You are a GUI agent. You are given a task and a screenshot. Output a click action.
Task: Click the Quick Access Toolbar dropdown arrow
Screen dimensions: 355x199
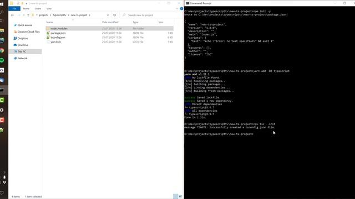[x=27, y=3]
